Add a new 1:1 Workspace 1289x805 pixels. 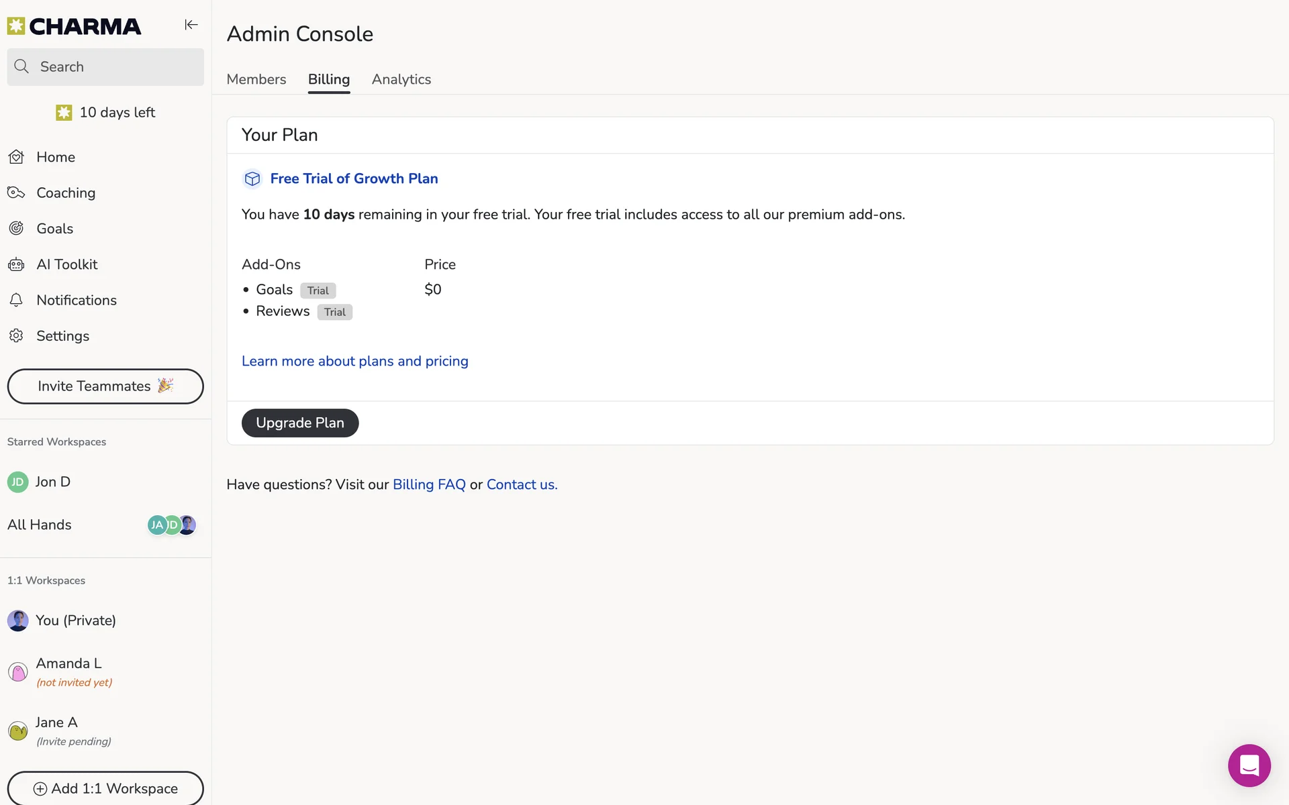[105, 788]
